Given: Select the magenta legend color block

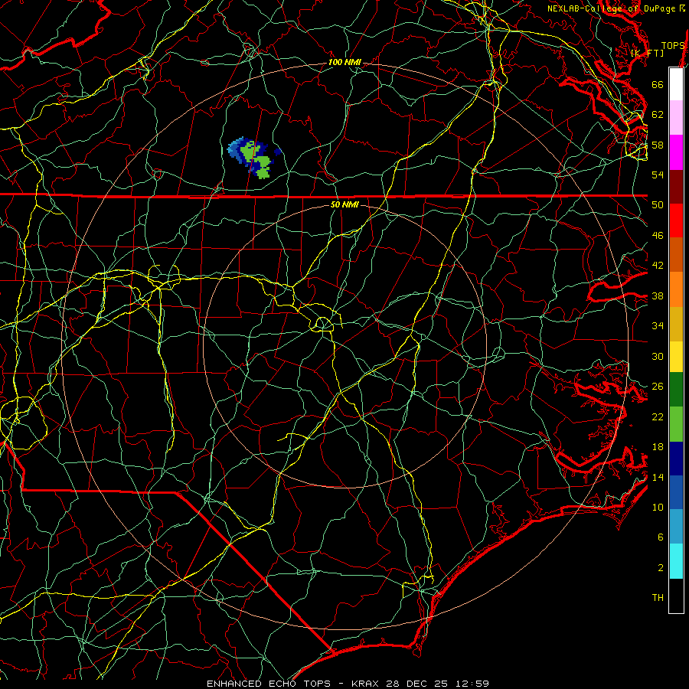Looking at the screenshot, I should pyautogui.click(x=676, y=152).
